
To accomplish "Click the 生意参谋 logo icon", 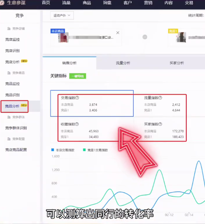I will 2,3.
